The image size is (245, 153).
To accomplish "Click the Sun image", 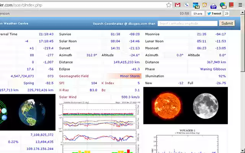I will pos(167,106).
